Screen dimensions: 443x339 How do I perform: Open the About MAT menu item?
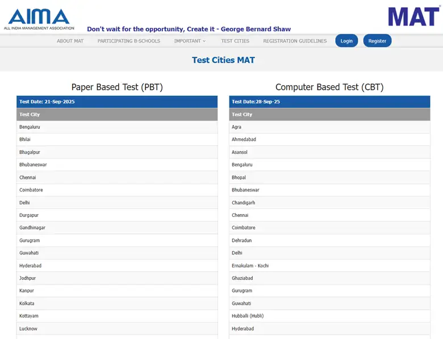tap(70, 41)
